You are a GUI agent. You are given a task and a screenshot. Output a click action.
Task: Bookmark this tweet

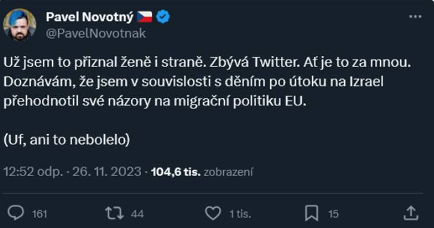click(x=312, y=214)
